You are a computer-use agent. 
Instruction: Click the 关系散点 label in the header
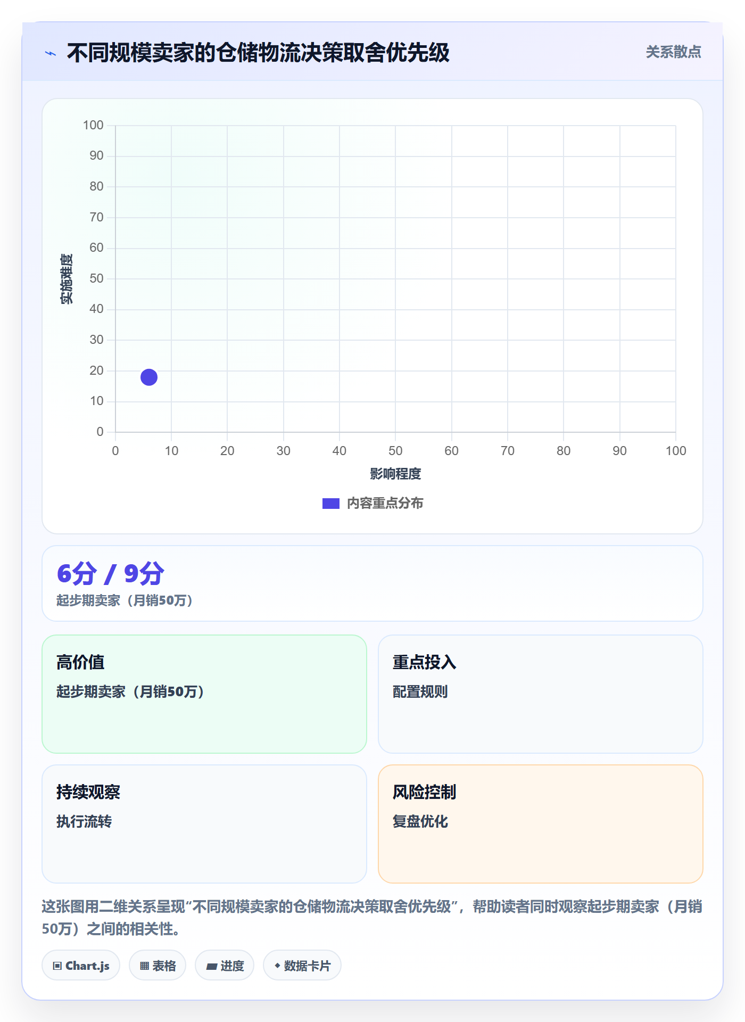pos(673,52)
